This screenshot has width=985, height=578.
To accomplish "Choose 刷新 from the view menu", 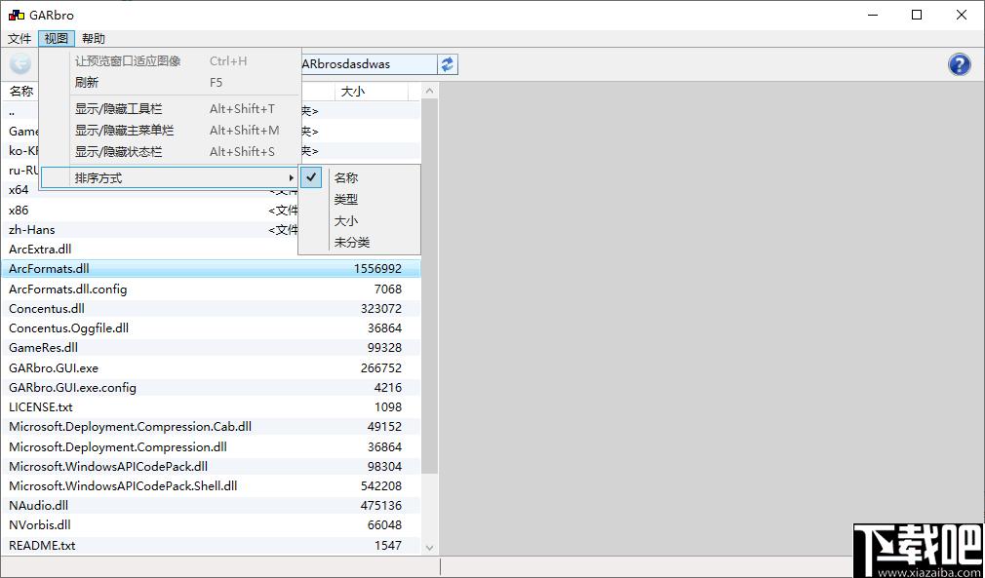I will (170, 82).
